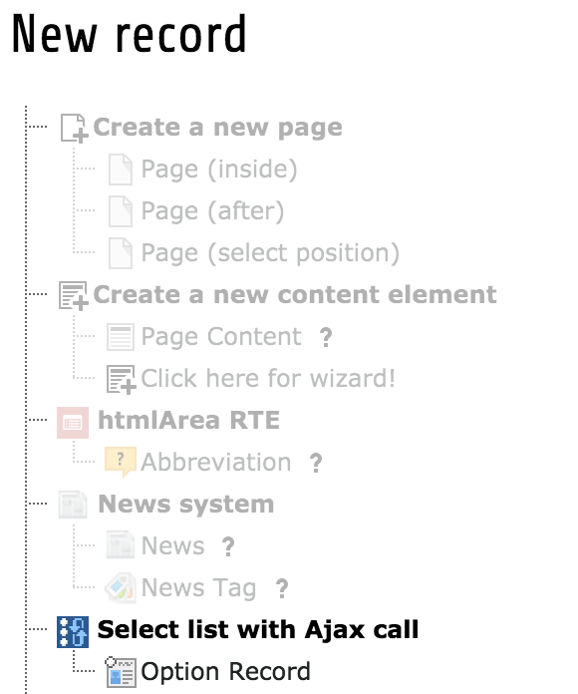This screenshot has width=578, height=694.
Task: Choose Page (inside) to create page
Action: tap(219, 170)
